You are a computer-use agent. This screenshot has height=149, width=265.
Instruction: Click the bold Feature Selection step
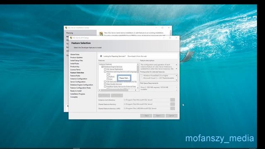click(77, 73)
